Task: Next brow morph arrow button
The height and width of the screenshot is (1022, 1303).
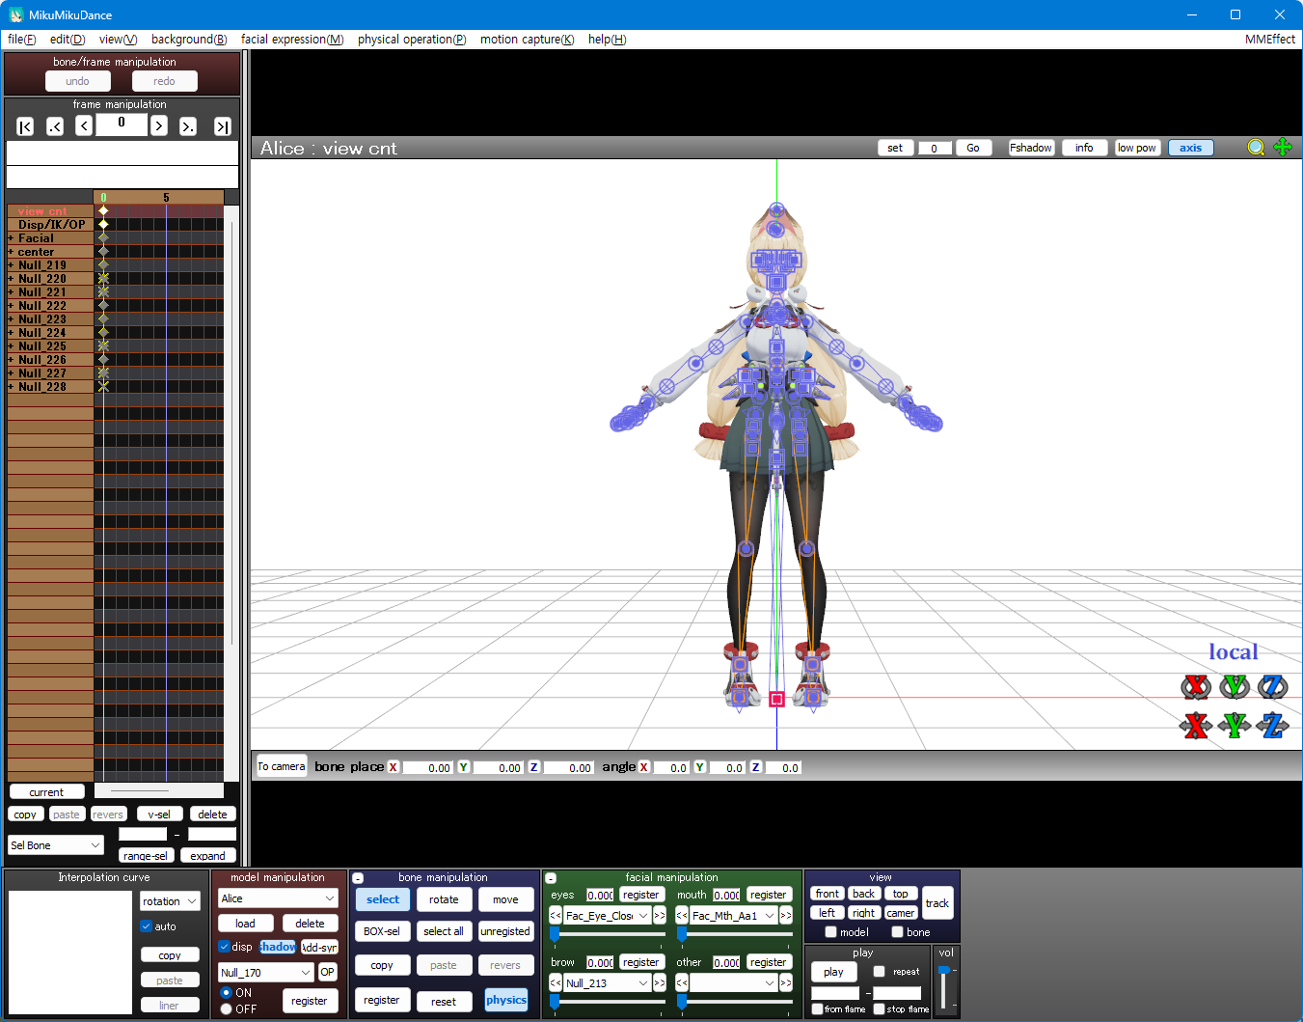Action: [x=660, y=983]
